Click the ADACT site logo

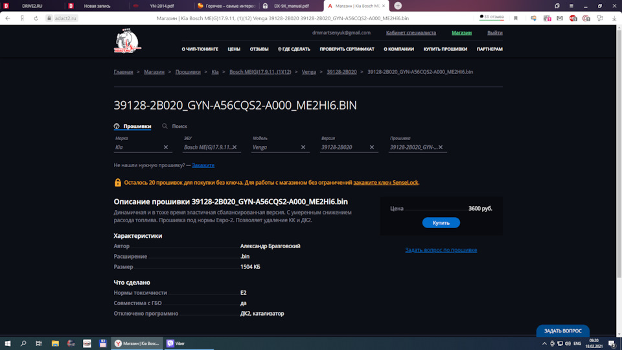pyautogui.click(x=128, y=41)
